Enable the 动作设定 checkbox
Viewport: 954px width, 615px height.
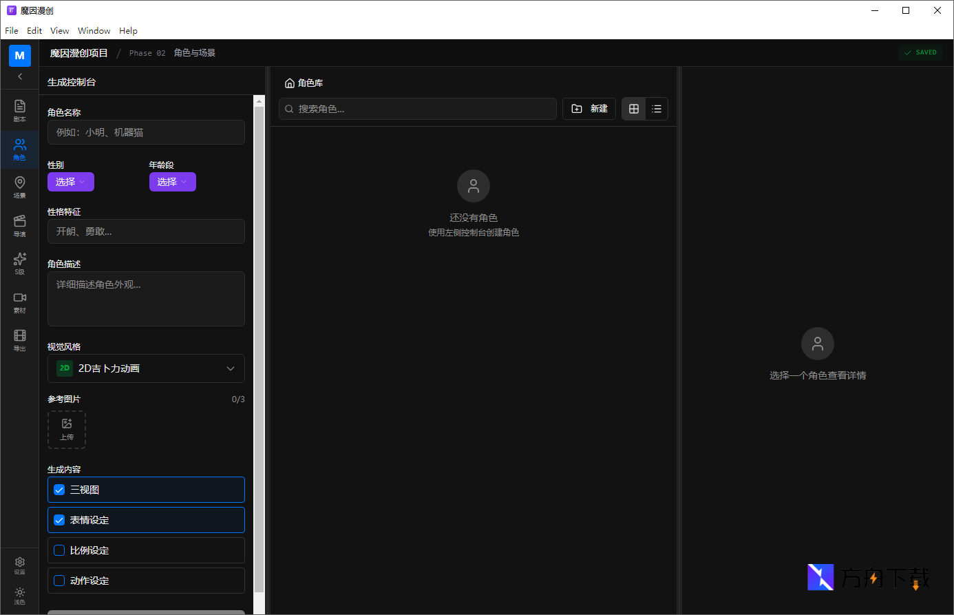pos(59,581)
